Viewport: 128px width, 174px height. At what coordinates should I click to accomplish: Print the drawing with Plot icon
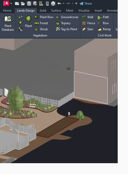(x=53, y=4)
